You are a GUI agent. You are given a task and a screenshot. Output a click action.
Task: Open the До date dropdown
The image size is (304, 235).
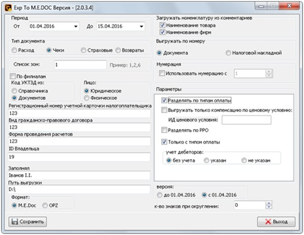[142, 27]
